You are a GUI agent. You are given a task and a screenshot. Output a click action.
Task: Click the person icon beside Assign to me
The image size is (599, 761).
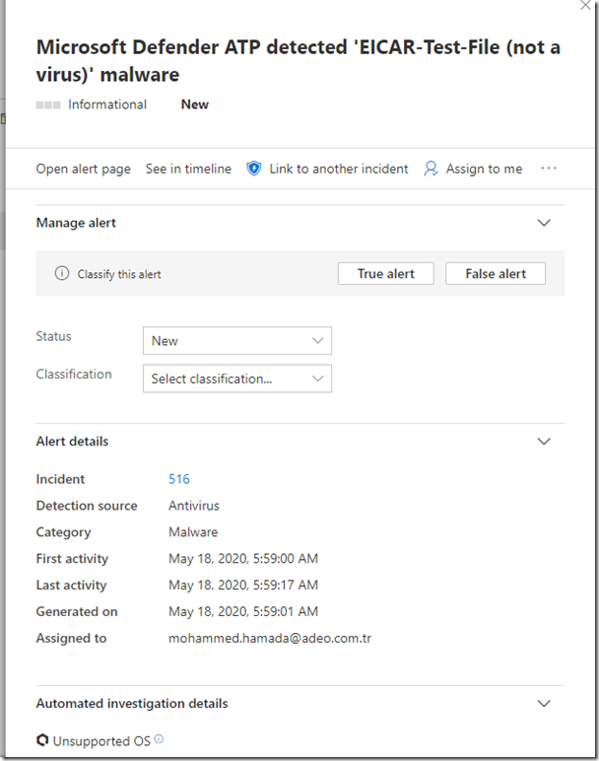point(431,169)
